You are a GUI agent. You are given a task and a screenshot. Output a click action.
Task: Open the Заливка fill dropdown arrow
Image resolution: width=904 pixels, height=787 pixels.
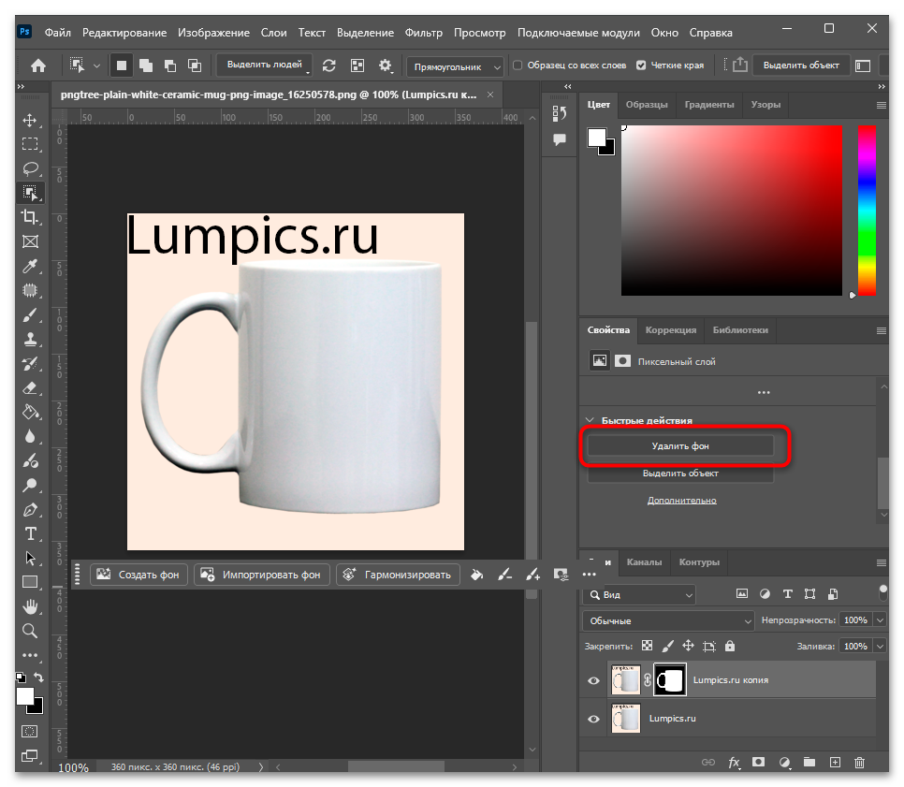point(881,647)
